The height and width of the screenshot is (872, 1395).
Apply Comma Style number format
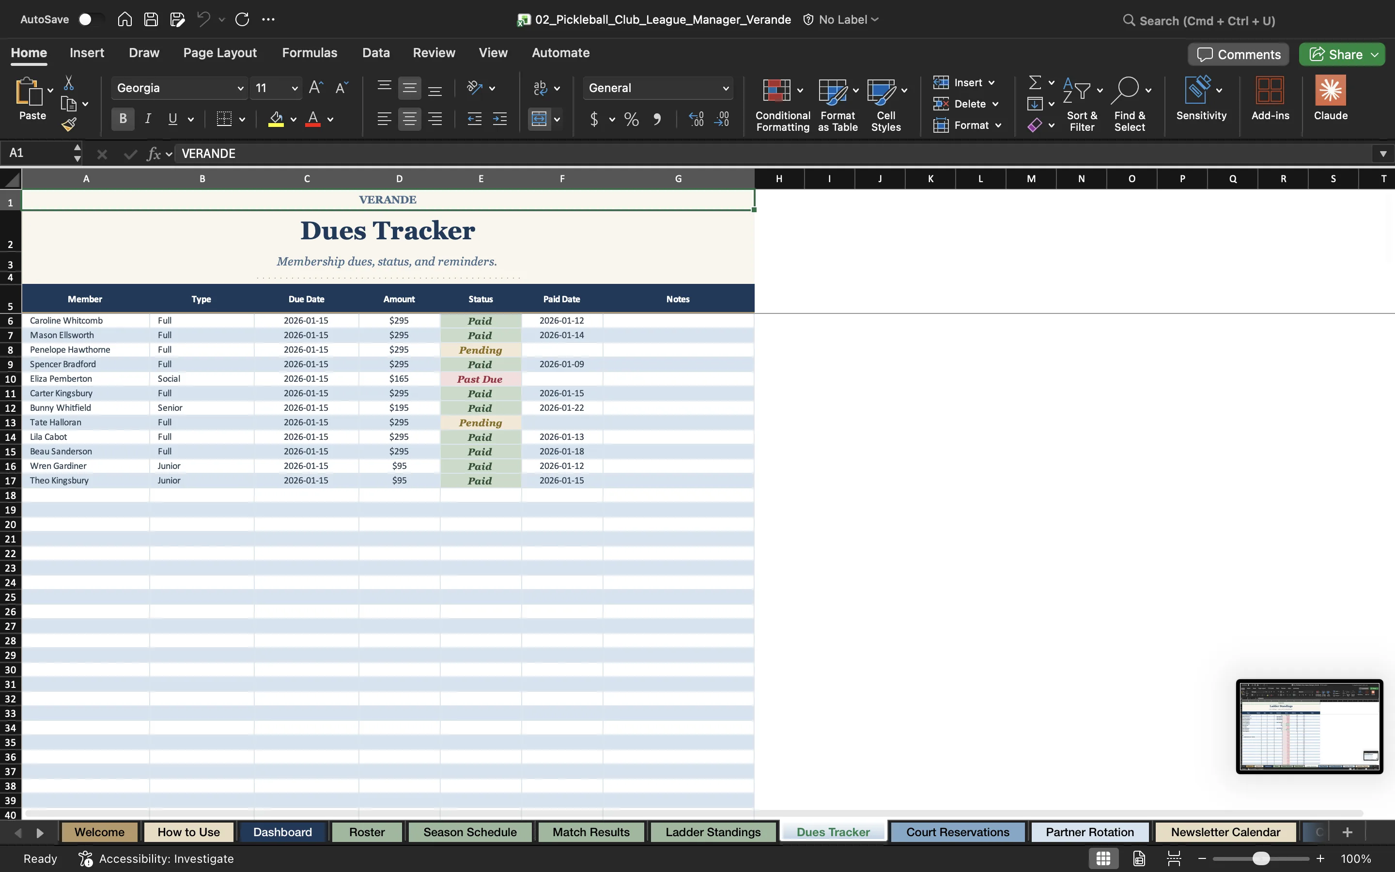[x=657, y=119]
